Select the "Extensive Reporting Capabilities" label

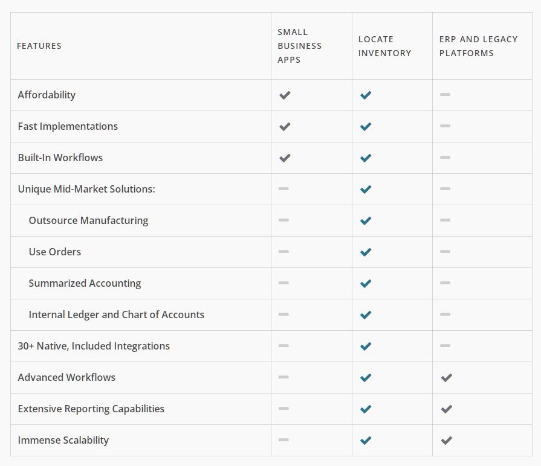pyautogui.click(x=91, y=409)
